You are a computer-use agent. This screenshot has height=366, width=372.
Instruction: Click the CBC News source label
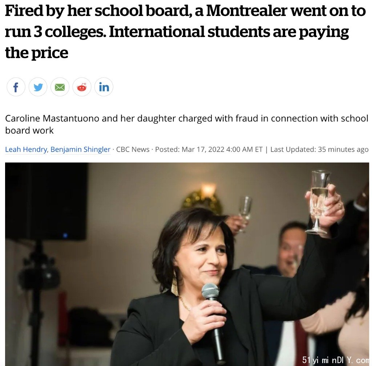[133, 149]
